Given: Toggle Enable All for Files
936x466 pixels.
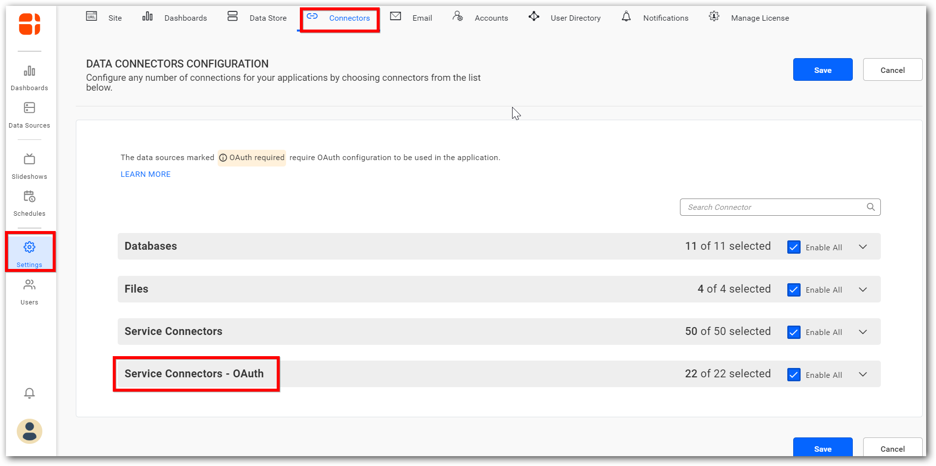Looking at the screenshot, I should pyautogui.click(x=794, y=290).
